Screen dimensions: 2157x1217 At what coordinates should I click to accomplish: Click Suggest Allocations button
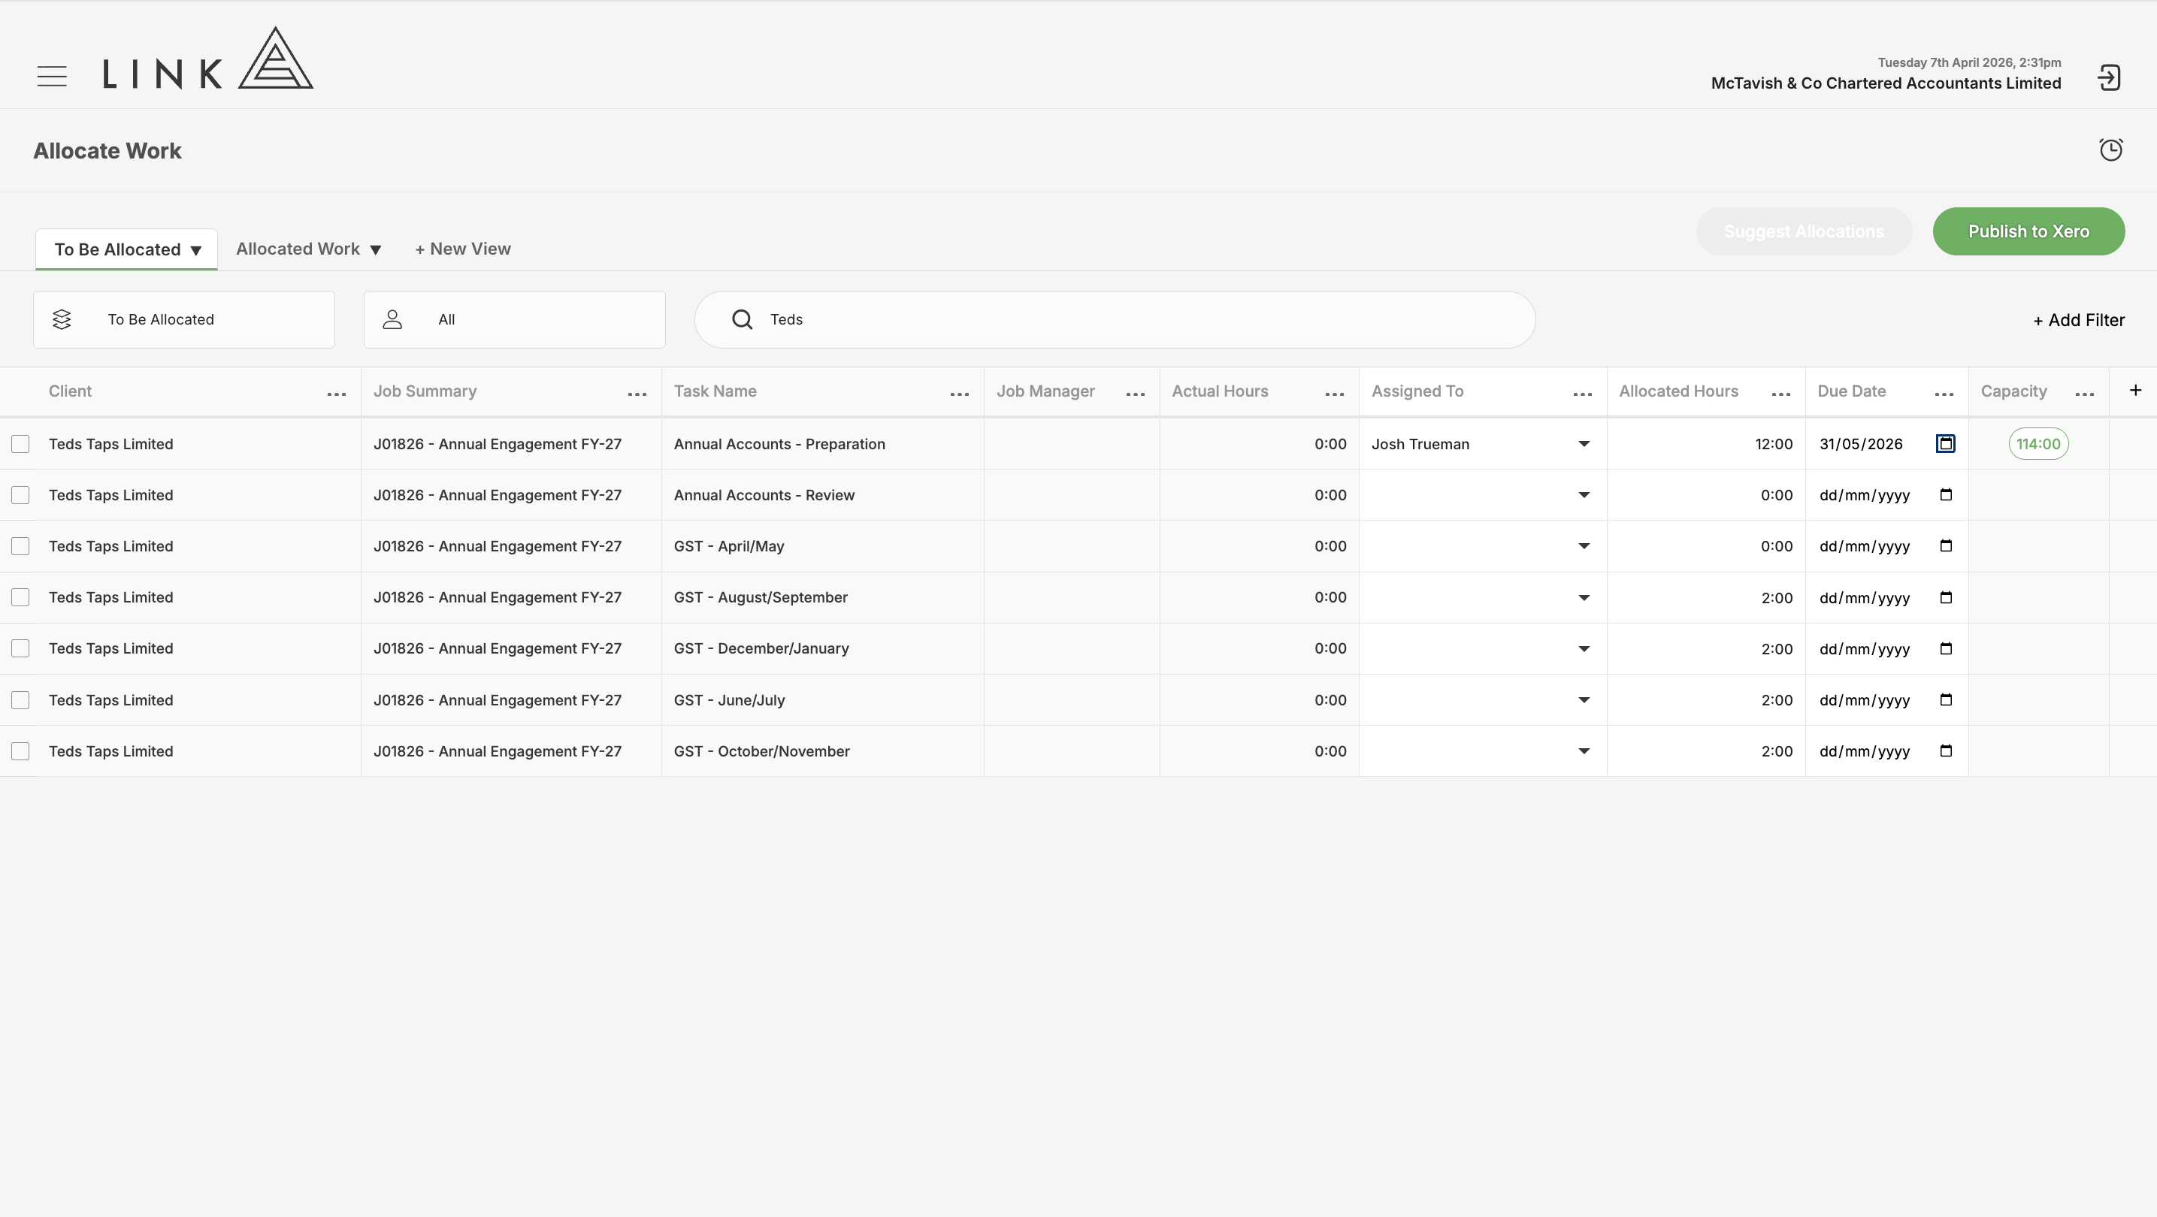(1804, 232)
